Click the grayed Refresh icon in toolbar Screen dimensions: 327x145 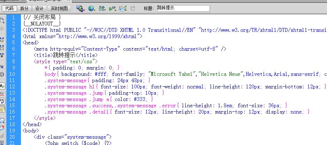click(x=133, y=8)
